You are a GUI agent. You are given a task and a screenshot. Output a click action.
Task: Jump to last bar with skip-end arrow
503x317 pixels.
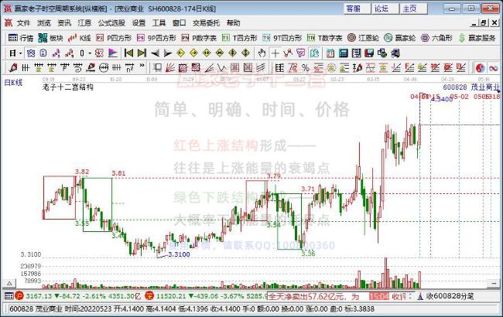pyautogui.click(x=142, y=53)
